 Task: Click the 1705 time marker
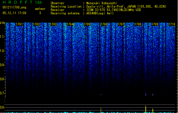click(87, 24)
